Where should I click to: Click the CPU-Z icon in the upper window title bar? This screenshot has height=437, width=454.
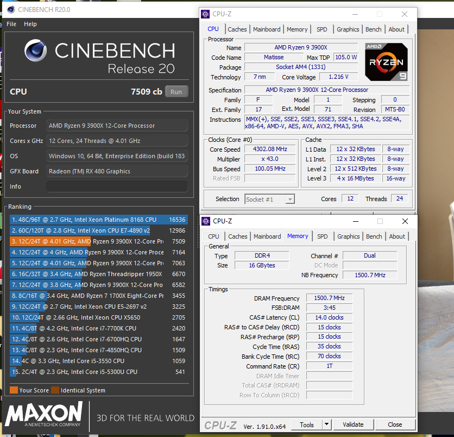point(205,14)
